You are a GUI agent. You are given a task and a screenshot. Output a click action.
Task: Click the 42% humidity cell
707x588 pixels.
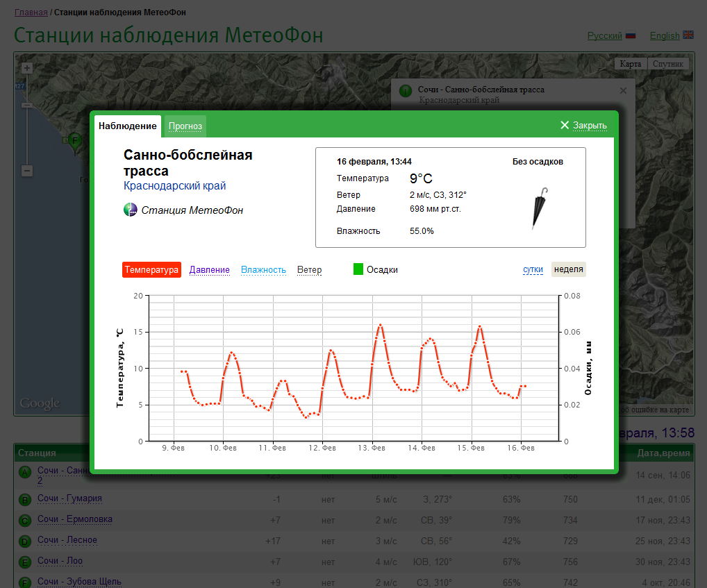pos(511,541)
